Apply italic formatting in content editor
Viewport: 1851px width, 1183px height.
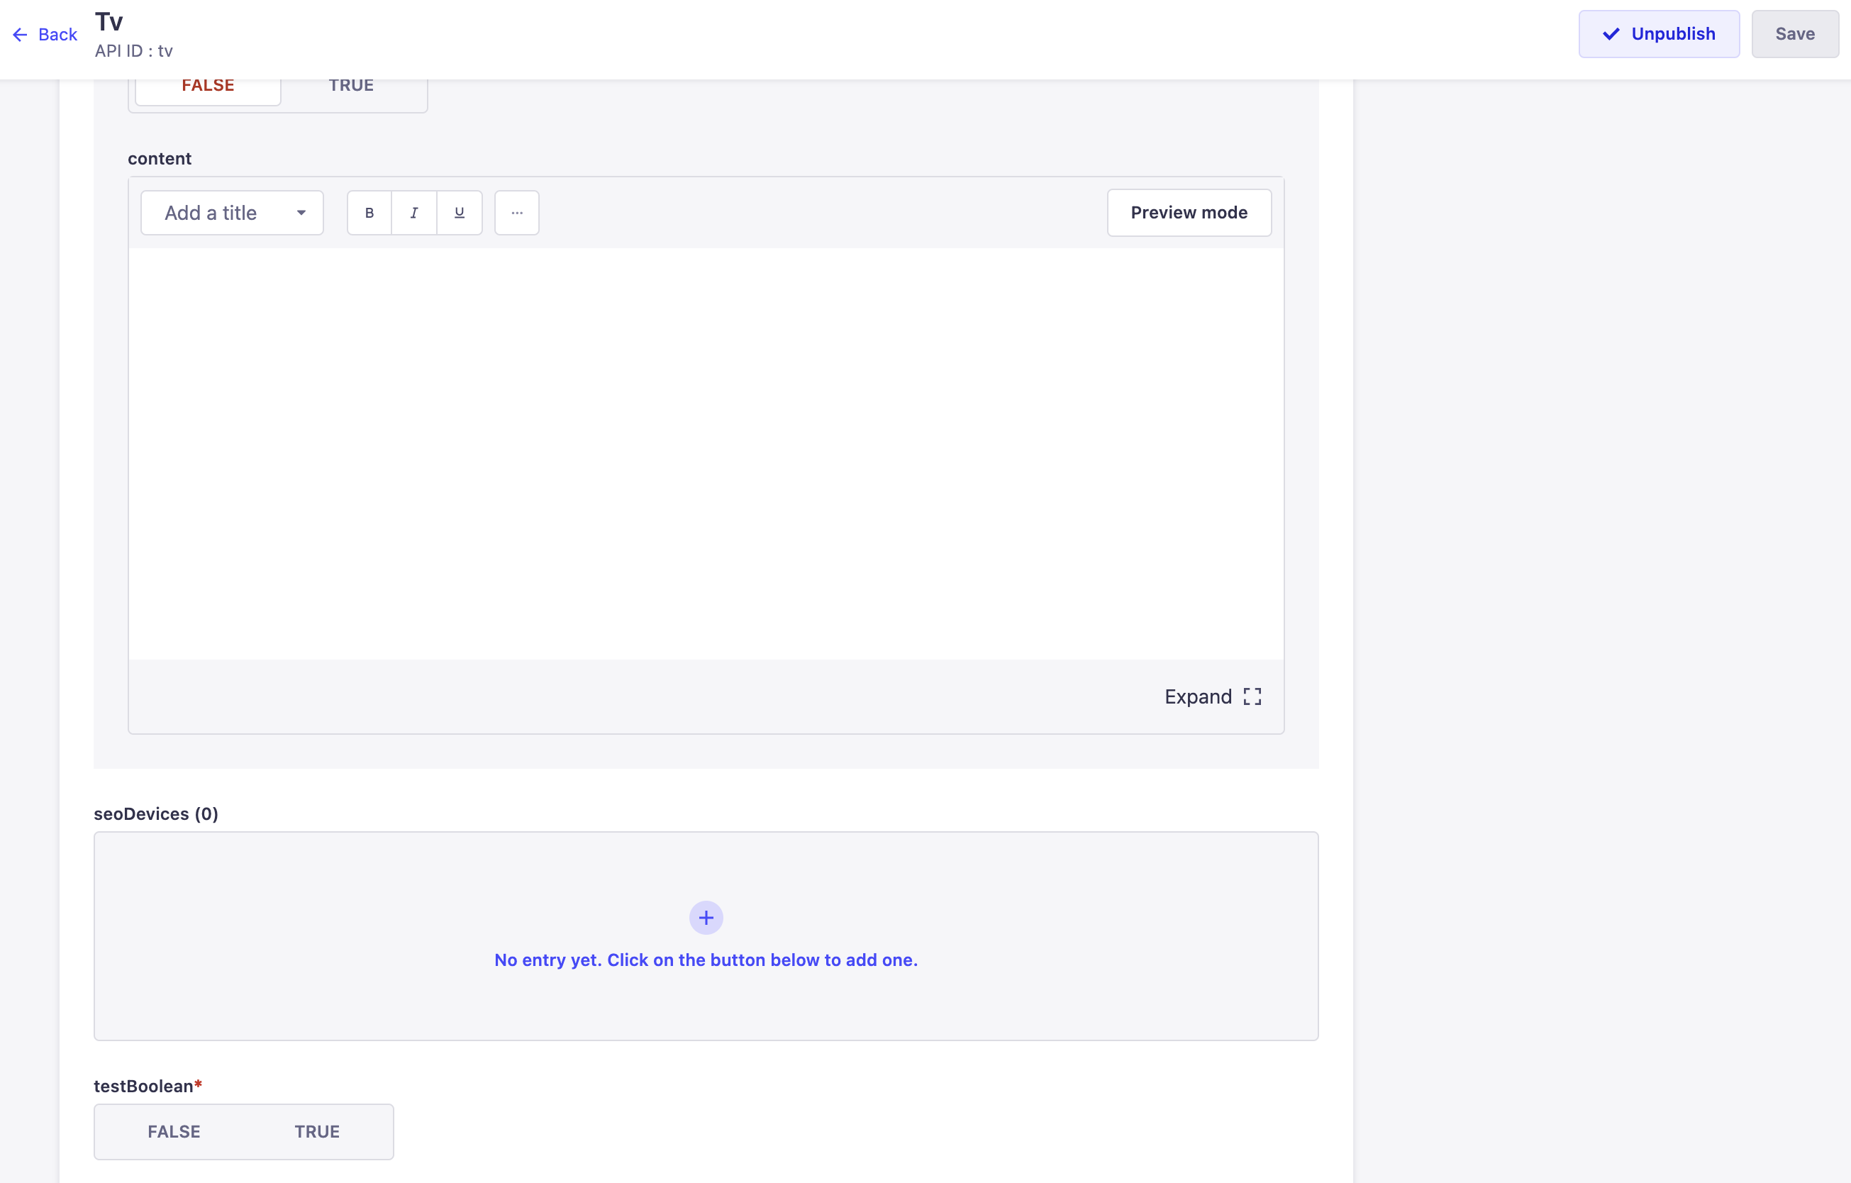[414, 213]
